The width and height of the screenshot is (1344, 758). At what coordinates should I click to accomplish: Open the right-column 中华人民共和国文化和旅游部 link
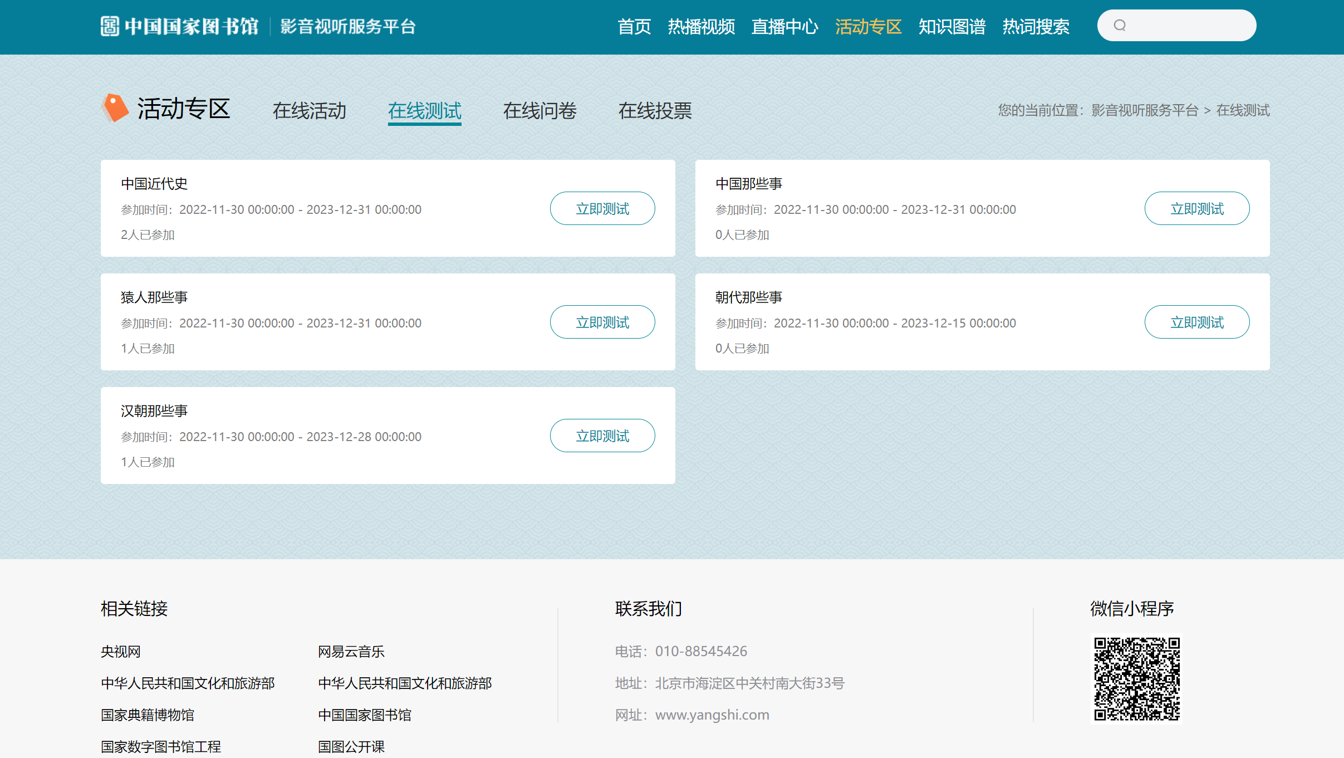click(405, 683)
